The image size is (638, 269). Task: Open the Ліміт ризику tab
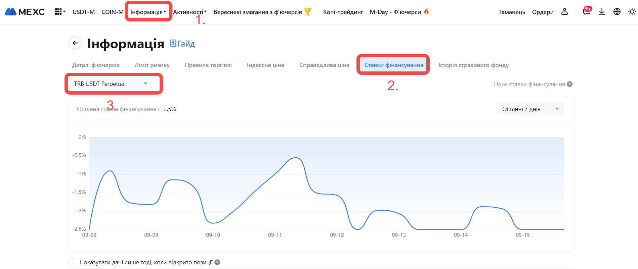click(152, 65)
